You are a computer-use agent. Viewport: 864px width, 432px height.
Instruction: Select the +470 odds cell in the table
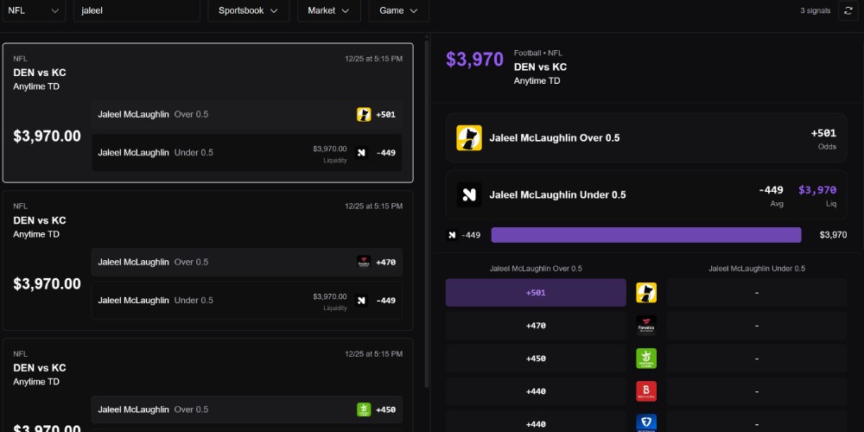536,326
